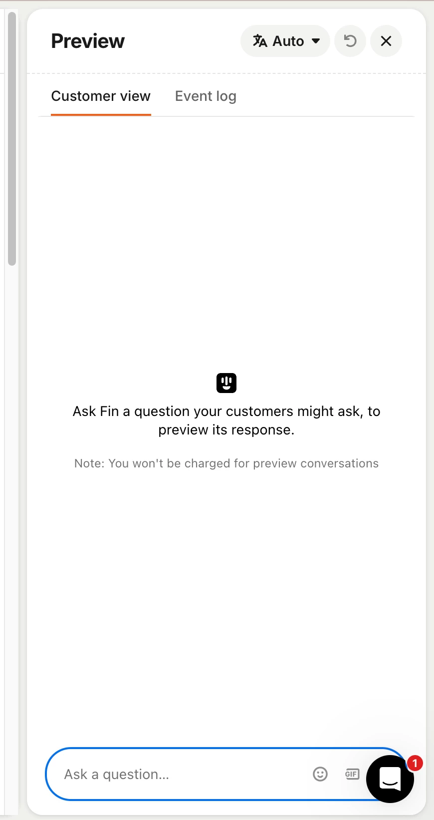Screen dimensions: 434x820
Task: Open the Auto language dropdown
Action: pos(285,41)
